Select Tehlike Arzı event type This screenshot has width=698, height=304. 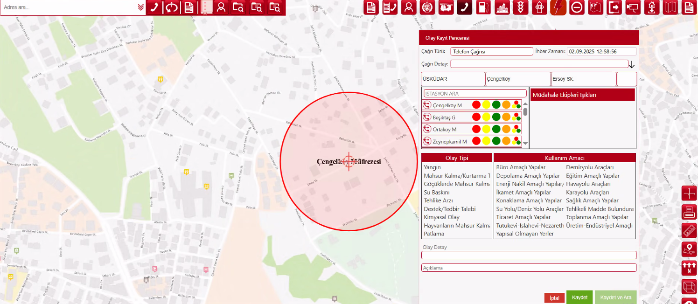click(438, 200)
